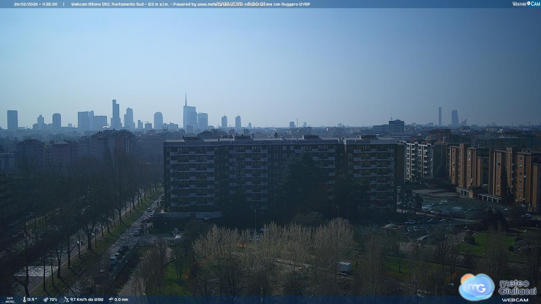This screenshot has width=541, height=304.
Task: Click the DATI METEO label
Action: coord(9,300)
